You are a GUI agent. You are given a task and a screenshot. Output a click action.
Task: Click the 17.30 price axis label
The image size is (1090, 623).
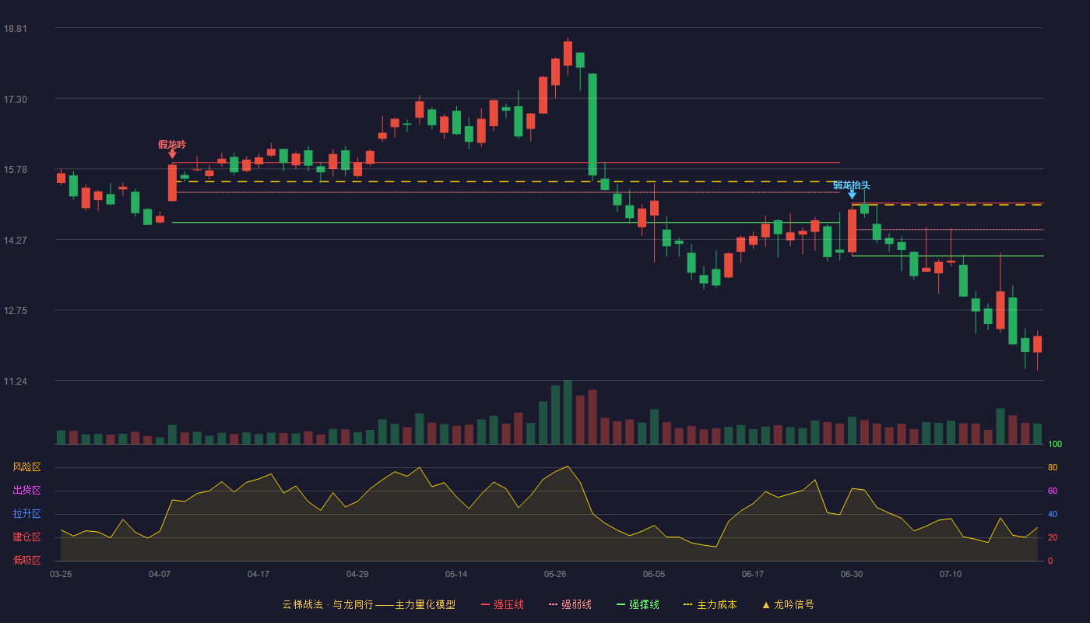(15, 100)
